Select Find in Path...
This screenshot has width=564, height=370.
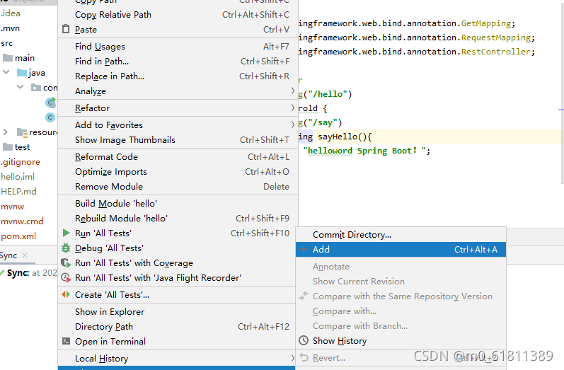[x=178, y=61]
